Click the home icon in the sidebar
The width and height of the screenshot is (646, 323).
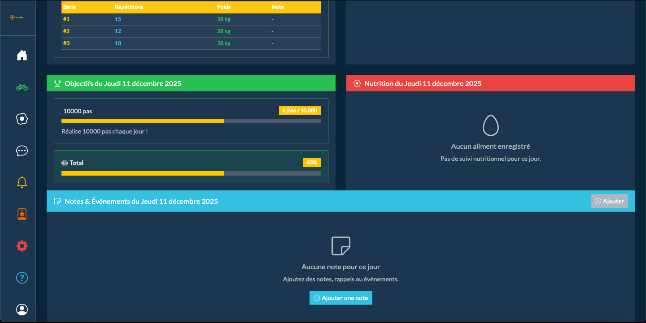point(22,55)
